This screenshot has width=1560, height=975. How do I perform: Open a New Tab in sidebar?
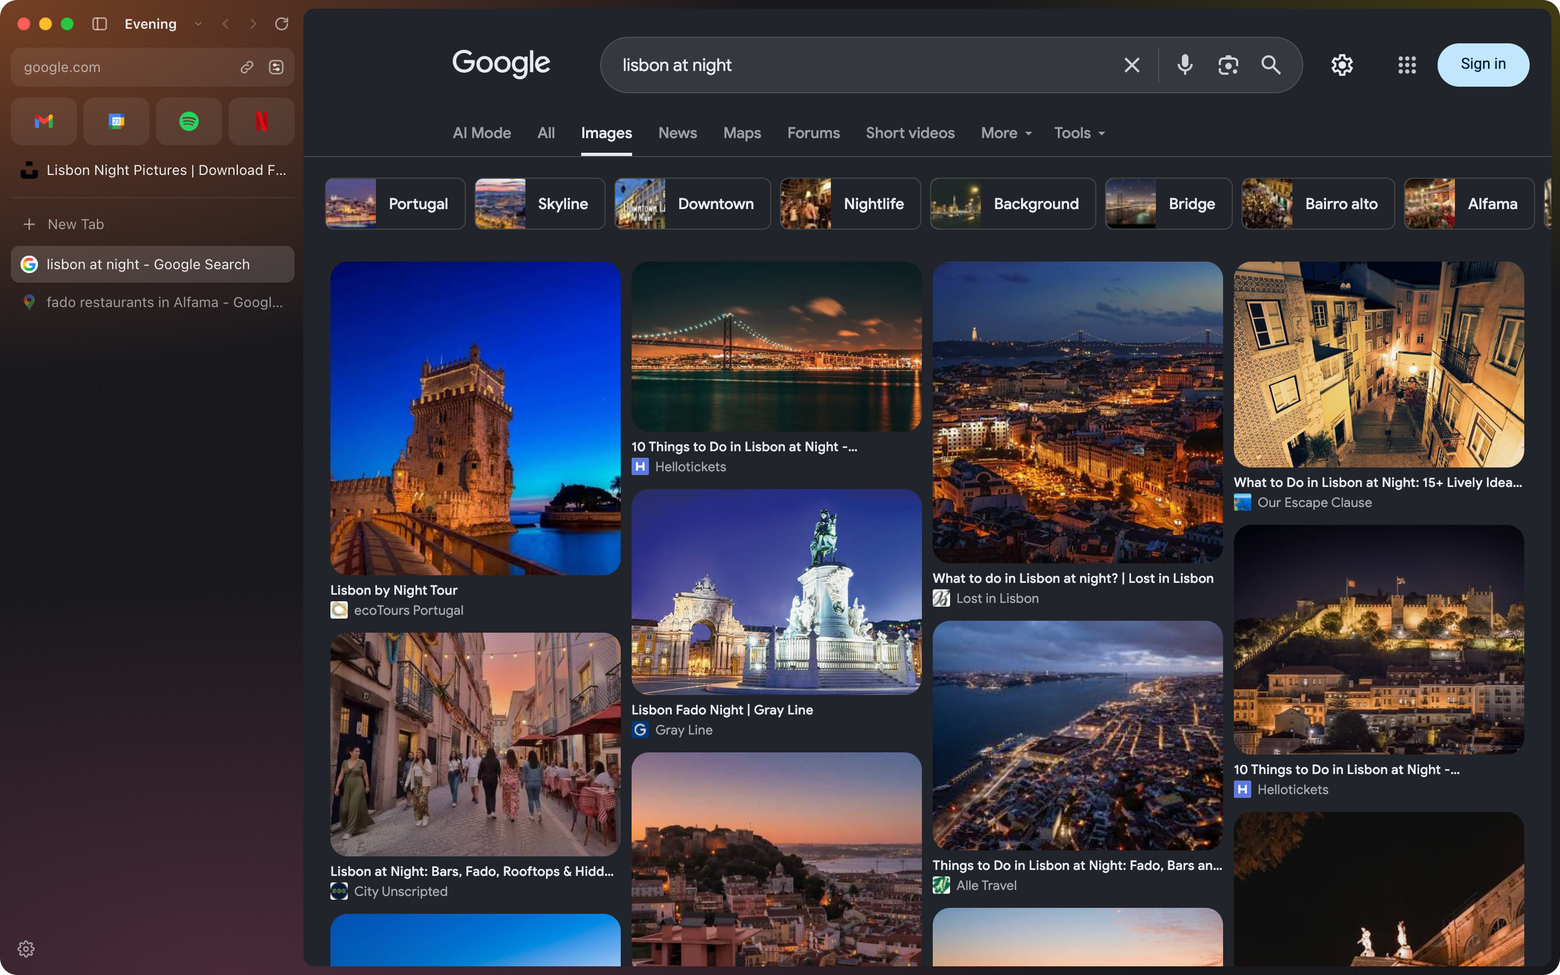click(153, 224)
